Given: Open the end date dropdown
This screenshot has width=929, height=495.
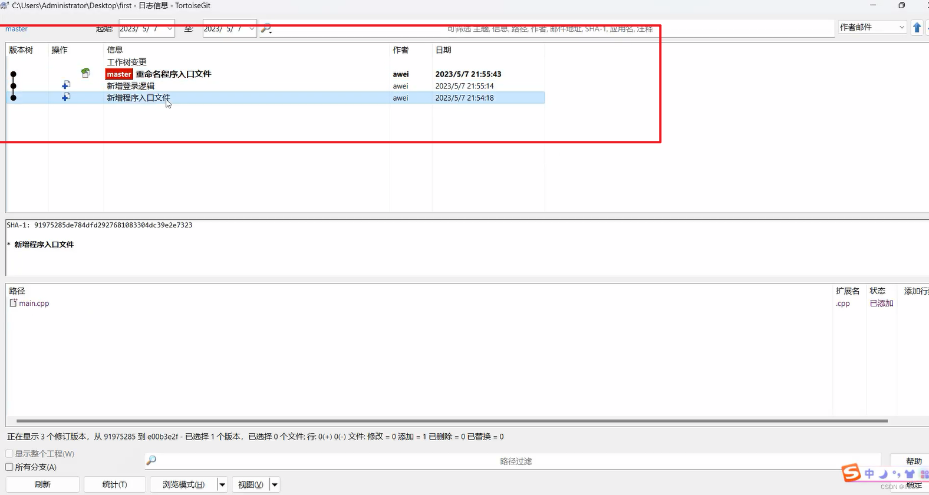Looking at the screenshot, I should 252,28.
